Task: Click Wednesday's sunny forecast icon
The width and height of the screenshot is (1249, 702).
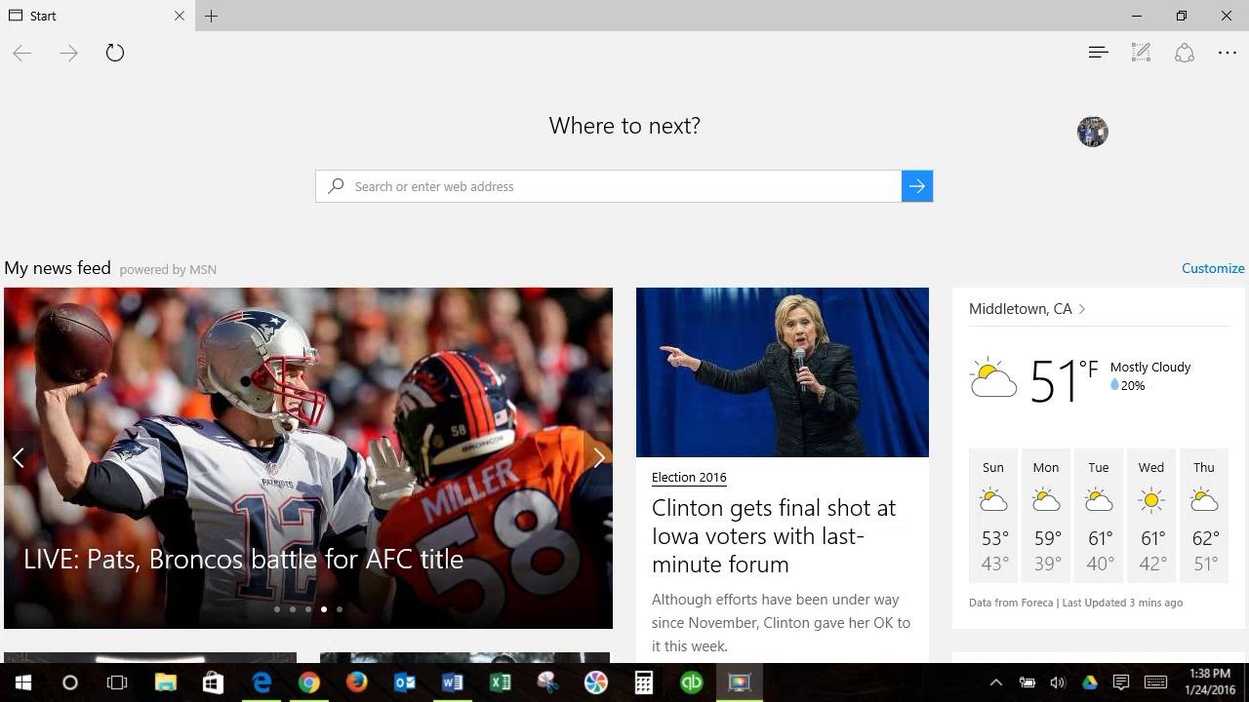Action: (1151, 501)
